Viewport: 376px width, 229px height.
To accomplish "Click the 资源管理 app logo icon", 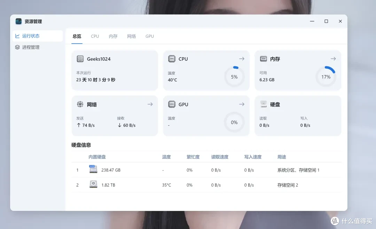I will (x=18, y=21).
